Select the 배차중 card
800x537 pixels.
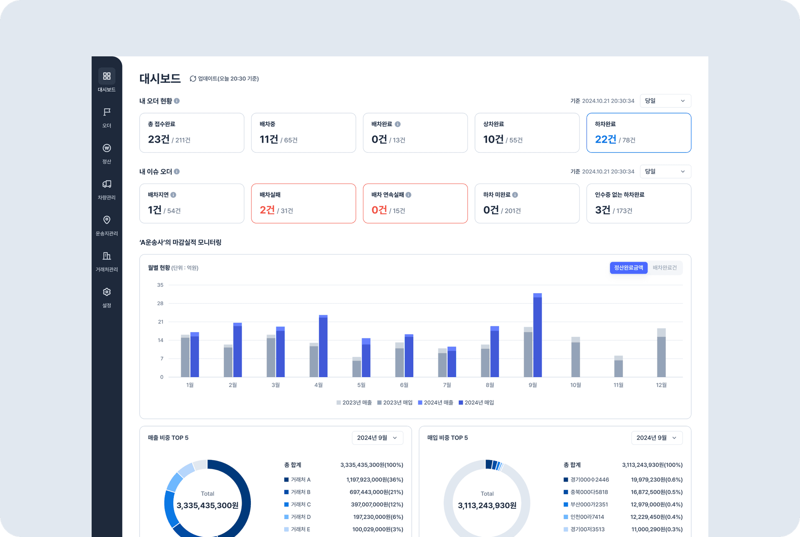click(x=303, y=133)
